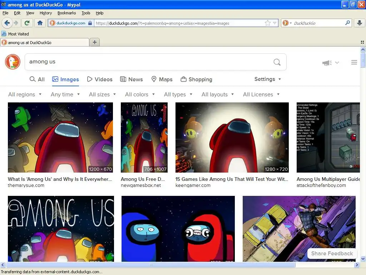Reload the page with the refresh icon
Viewport: 366px width, 275px height.
click(x=27, y=23)
